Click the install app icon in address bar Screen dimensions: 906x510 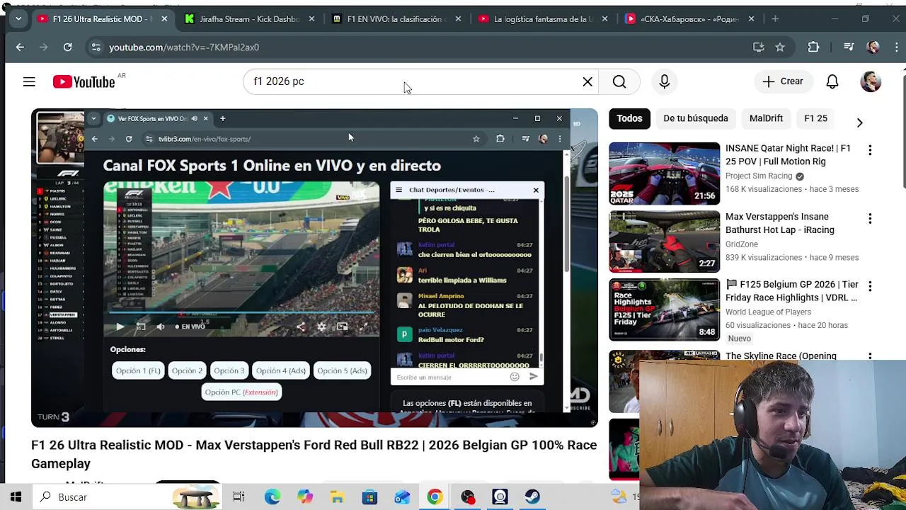[759, 47]
